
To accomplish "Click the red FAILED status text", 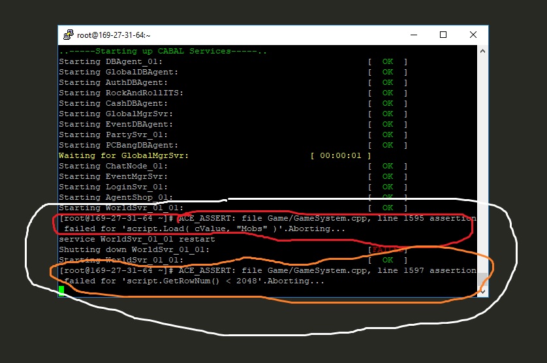I will (388, 250).
